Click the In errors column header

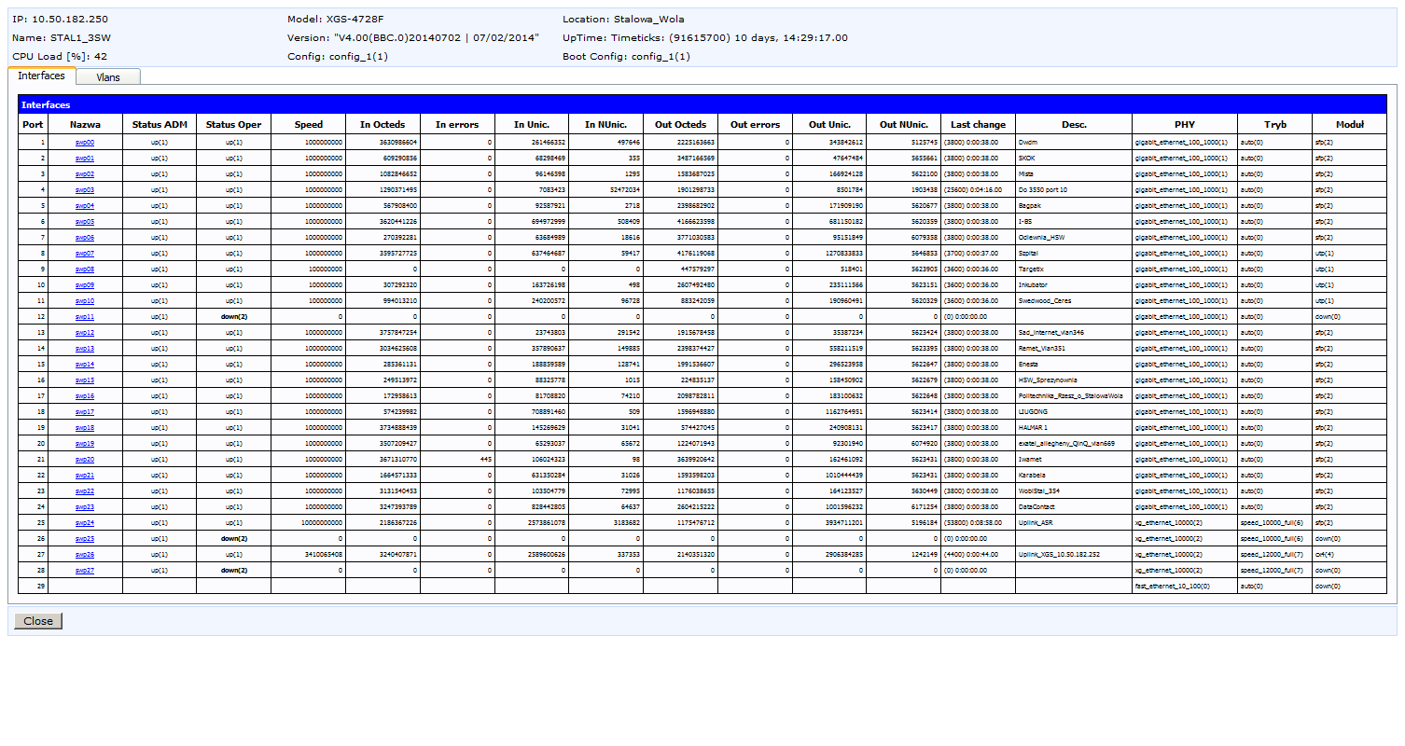point(457,124)
